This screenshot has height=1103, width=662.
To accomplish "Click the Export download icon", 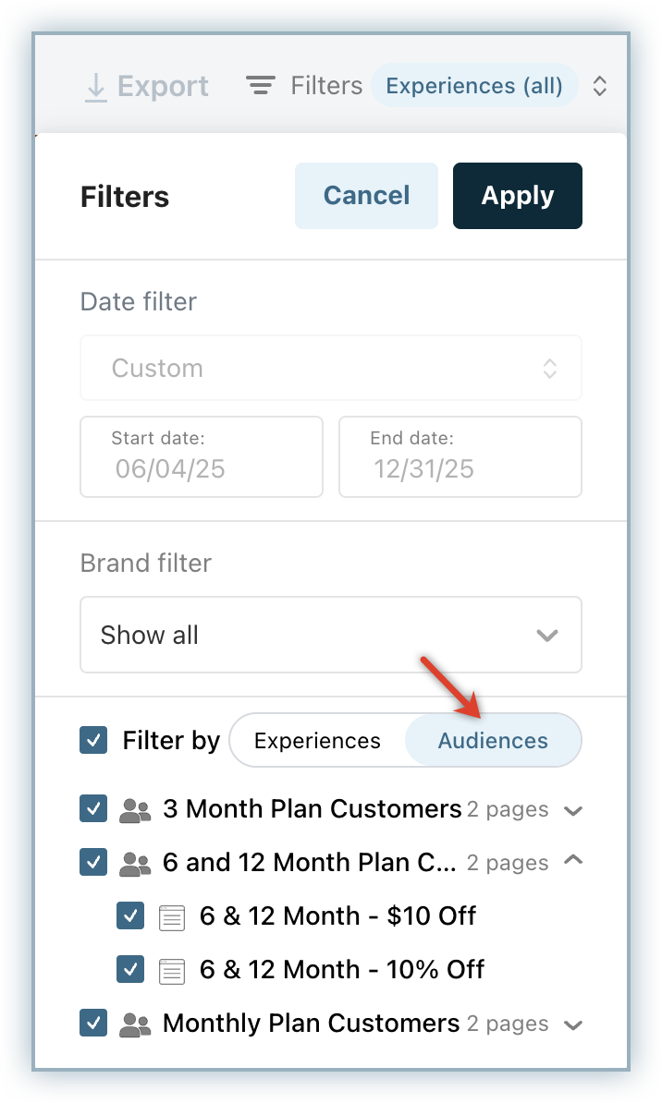I will coord(95,86).
